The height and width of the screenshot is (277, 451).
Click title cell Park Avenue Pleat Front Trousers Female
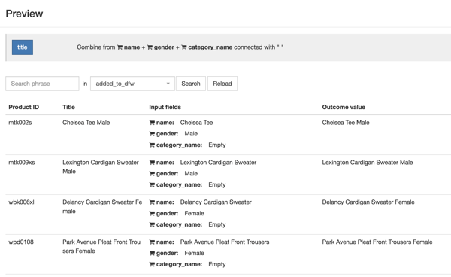[101, 246]
